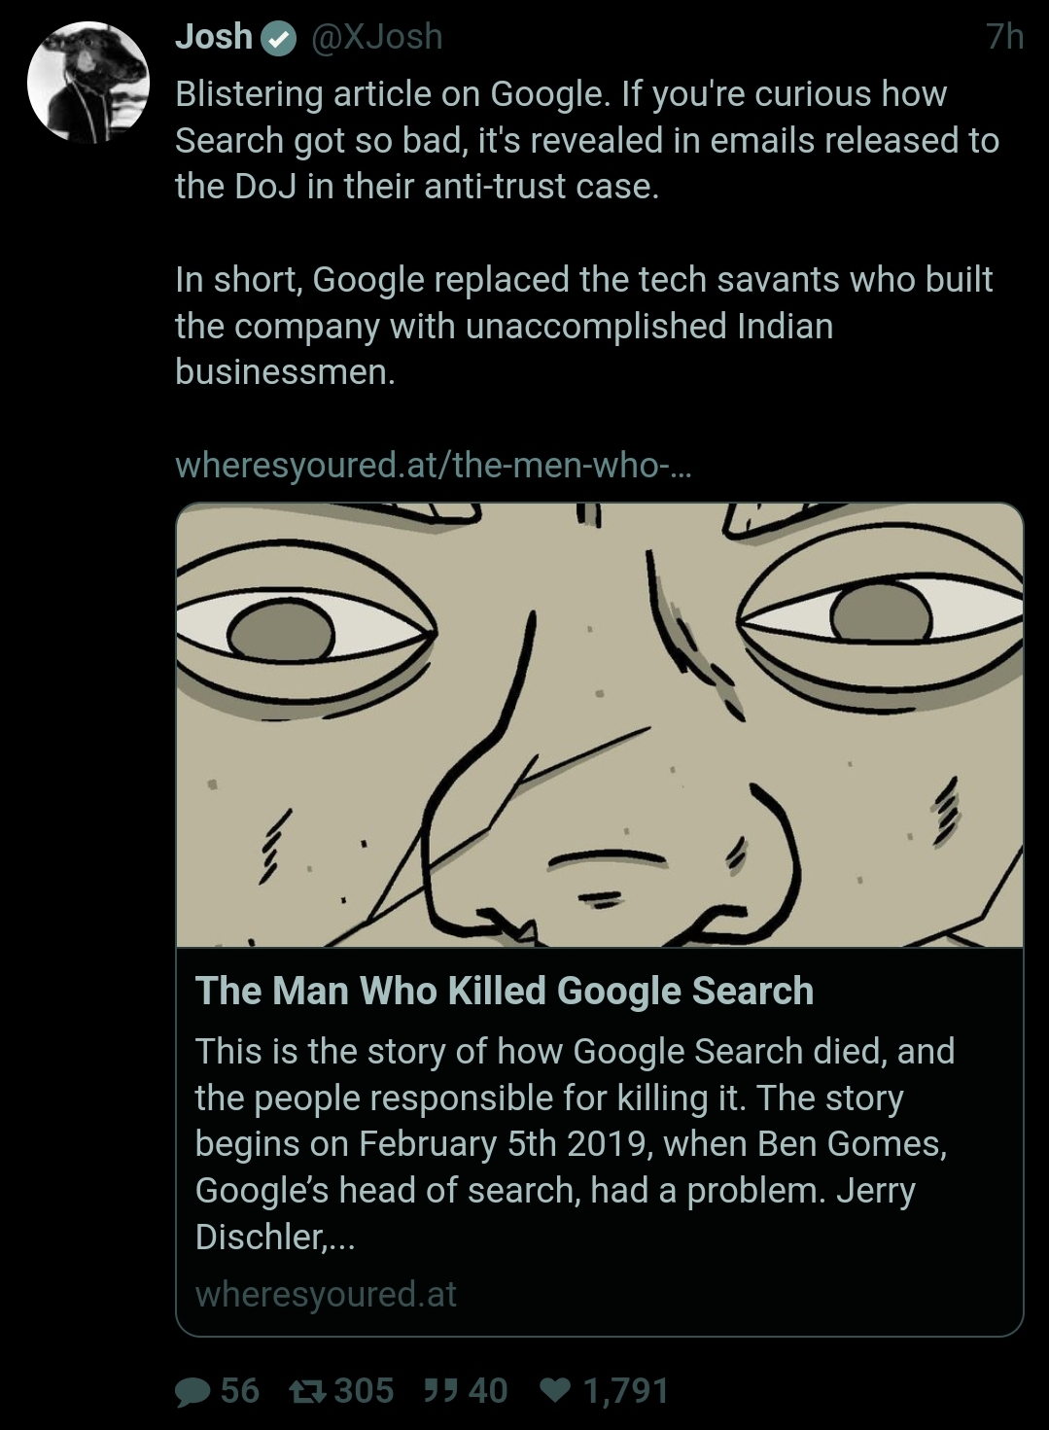Open the wheresyoured.at/the-men-who link
The width and height of the screenshot is (1049, 1430).
(433, 466)
